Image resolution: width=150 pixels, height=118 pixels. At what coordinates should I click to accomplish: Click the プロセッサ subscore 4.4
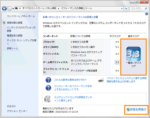click(117, 42)
